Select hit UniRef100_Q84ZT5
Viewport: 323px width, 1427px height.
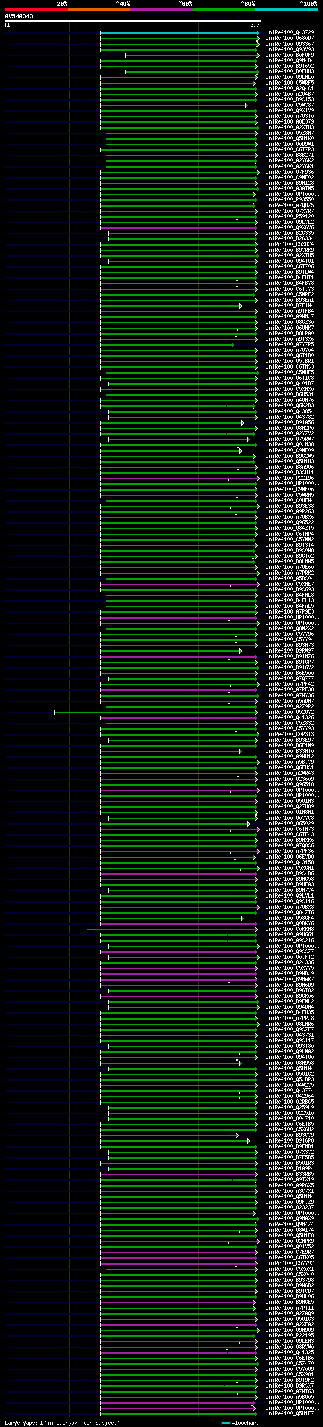[x=289, y=528]
